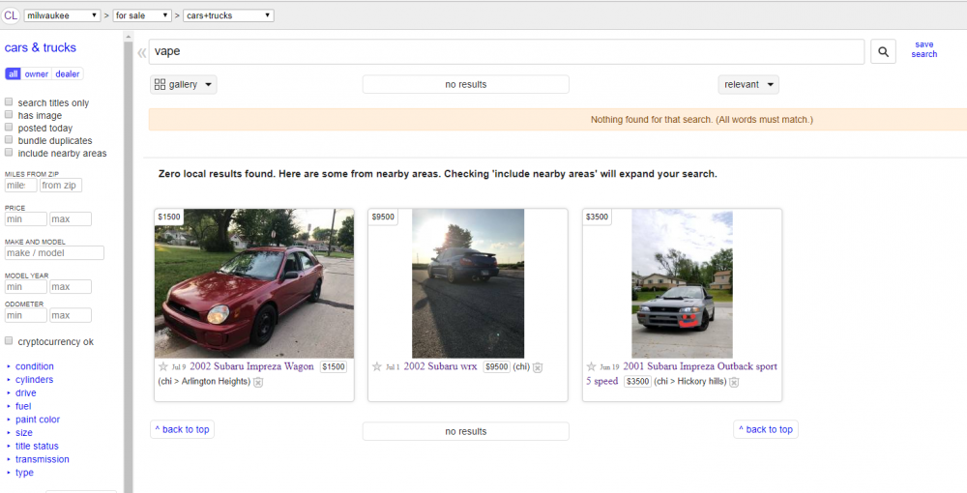Open the cars+trucks subcategory dropdown
The width and height of the screenshot is (967, 493).
(x=228, y=15)
